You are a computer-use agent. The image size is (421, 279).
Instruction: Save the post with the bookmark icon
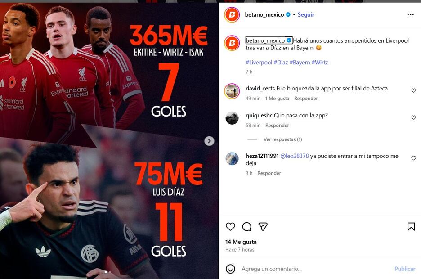(x=411, y=227)
